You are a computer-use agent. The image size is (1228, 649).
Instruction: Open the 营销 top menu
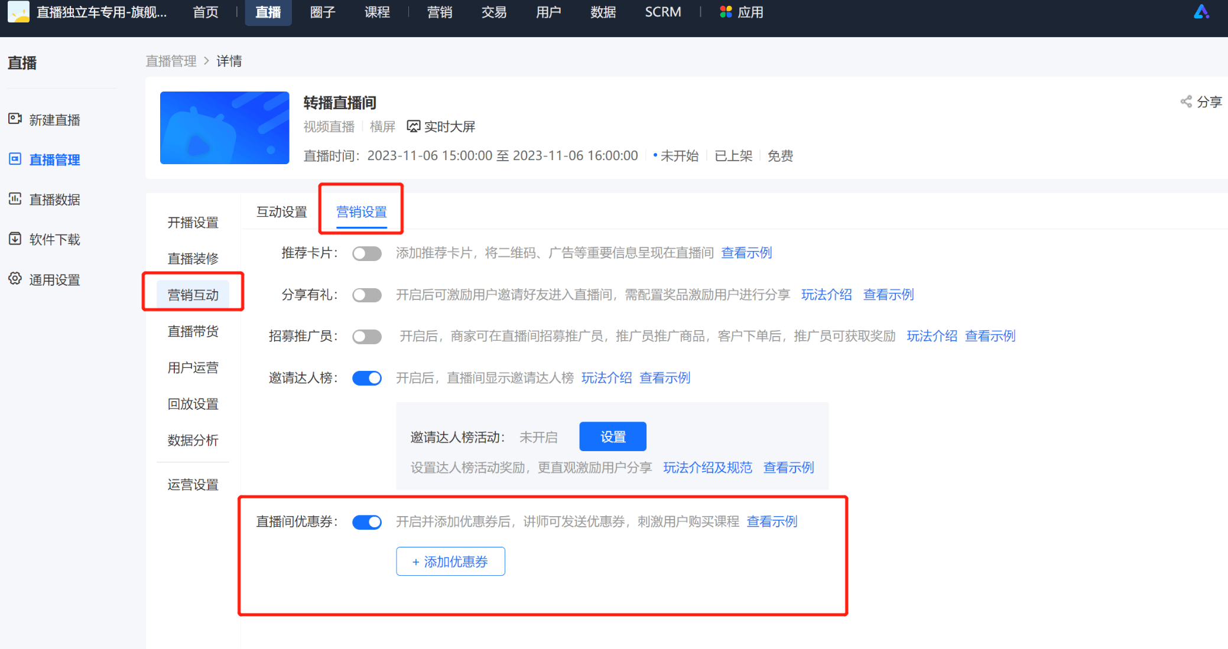pos(440,12)
